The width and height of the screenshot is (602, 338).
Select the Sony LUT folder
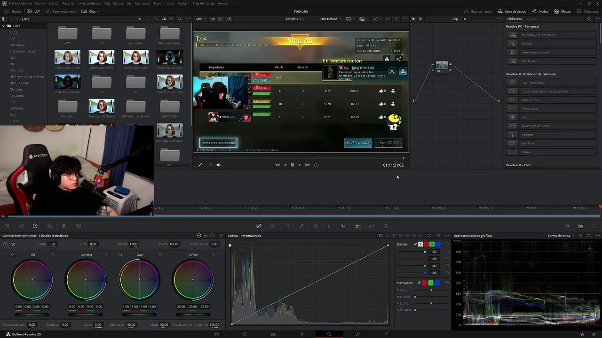13,115
